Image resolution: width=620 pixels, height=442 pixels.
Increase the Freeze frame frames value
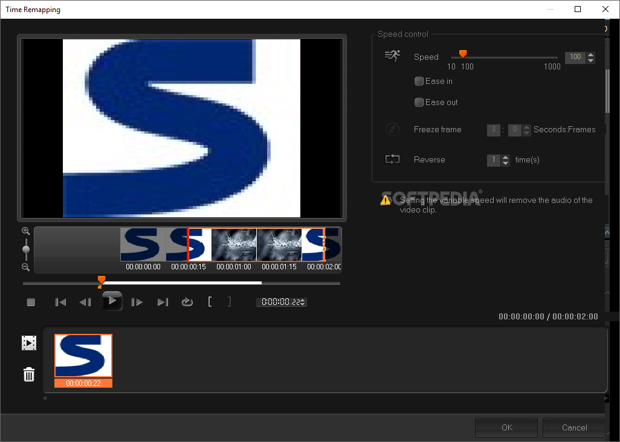pos(526,127)
